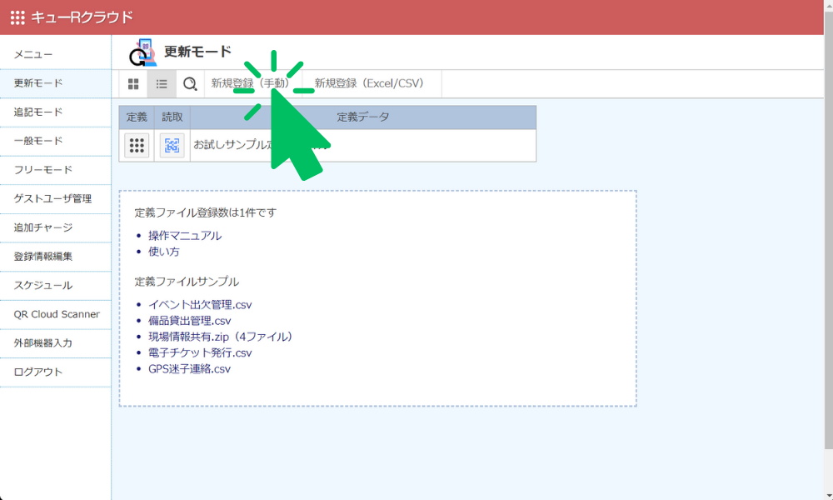
Task: Click the 読取 column header
Action: coord(172,117)
